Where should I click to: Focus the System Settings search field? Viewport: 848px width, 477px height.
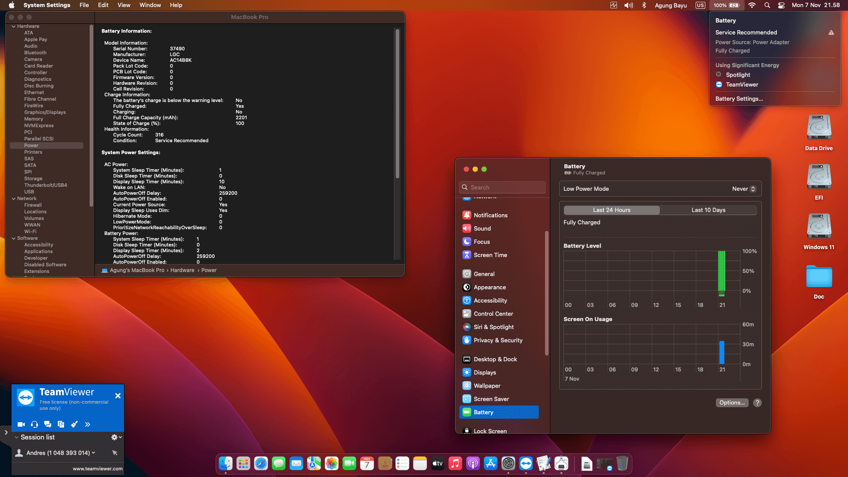click(503, 187)
